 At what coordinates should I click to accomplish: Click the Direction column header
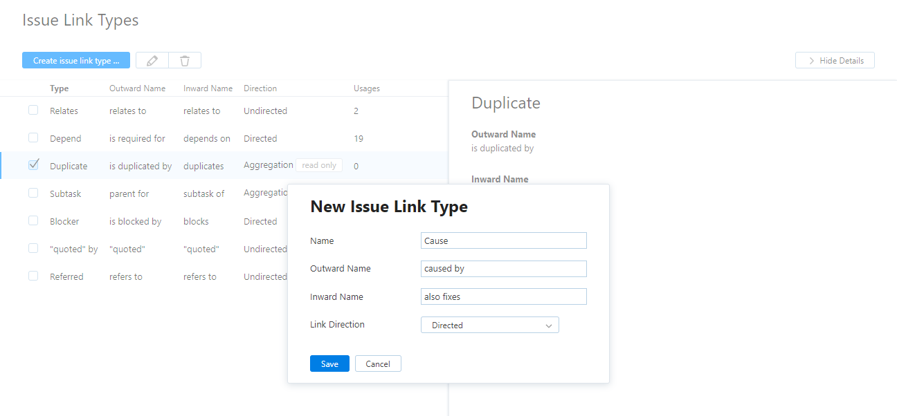tap(260, 88)
